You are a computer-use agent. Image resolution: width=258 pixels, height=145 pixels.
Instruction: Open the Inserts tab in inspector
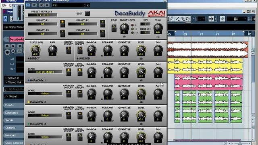coord(13,105)
